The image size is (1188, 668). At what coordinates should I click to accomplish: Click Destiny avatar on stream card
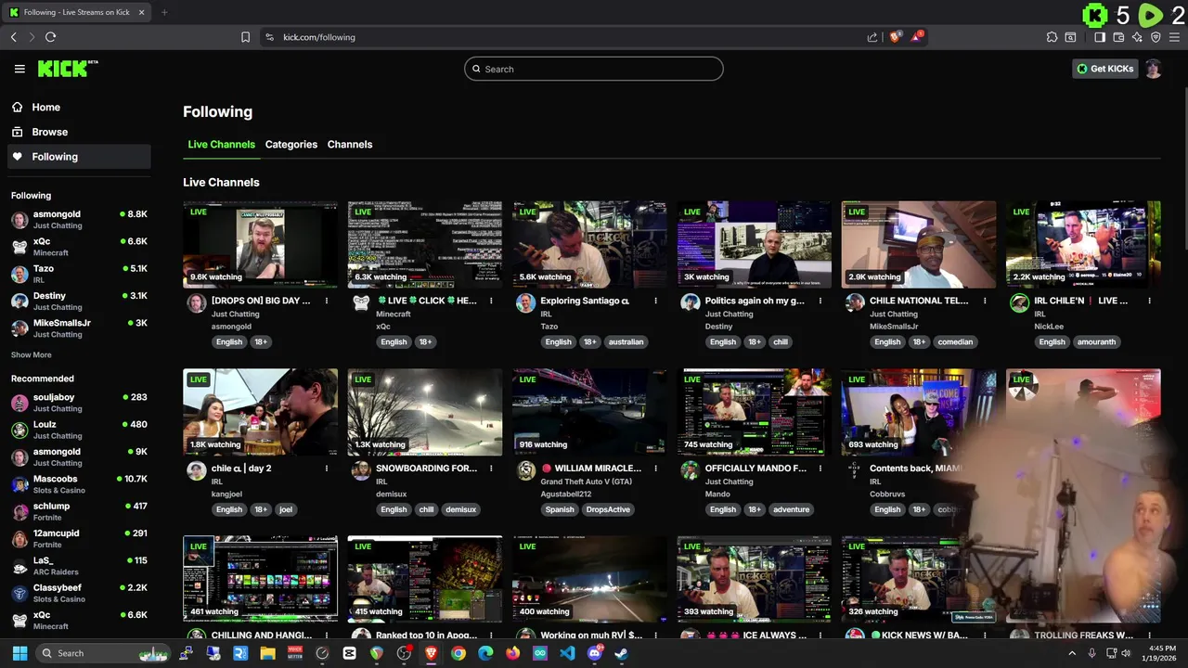[x=690, y=302]
